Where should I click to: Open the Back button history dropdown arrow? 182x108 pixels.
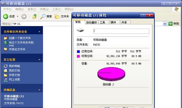click(x=17, y=16)
